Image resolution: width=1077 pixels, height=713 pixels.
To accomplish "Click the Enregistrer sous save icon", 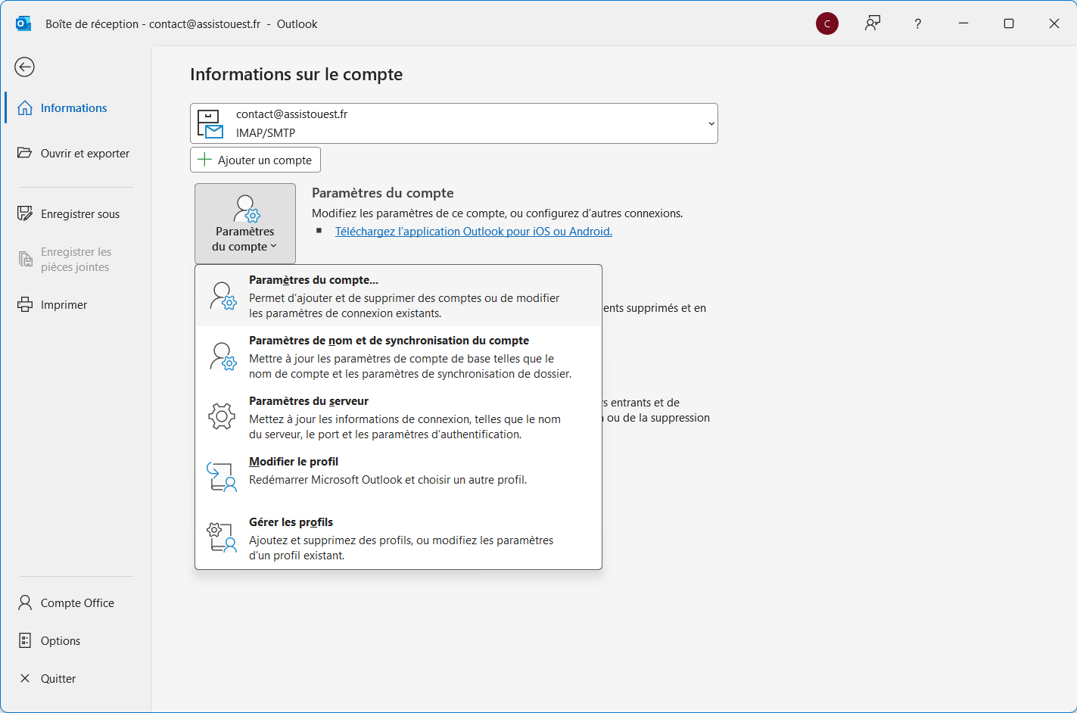I will click(25, 213).
